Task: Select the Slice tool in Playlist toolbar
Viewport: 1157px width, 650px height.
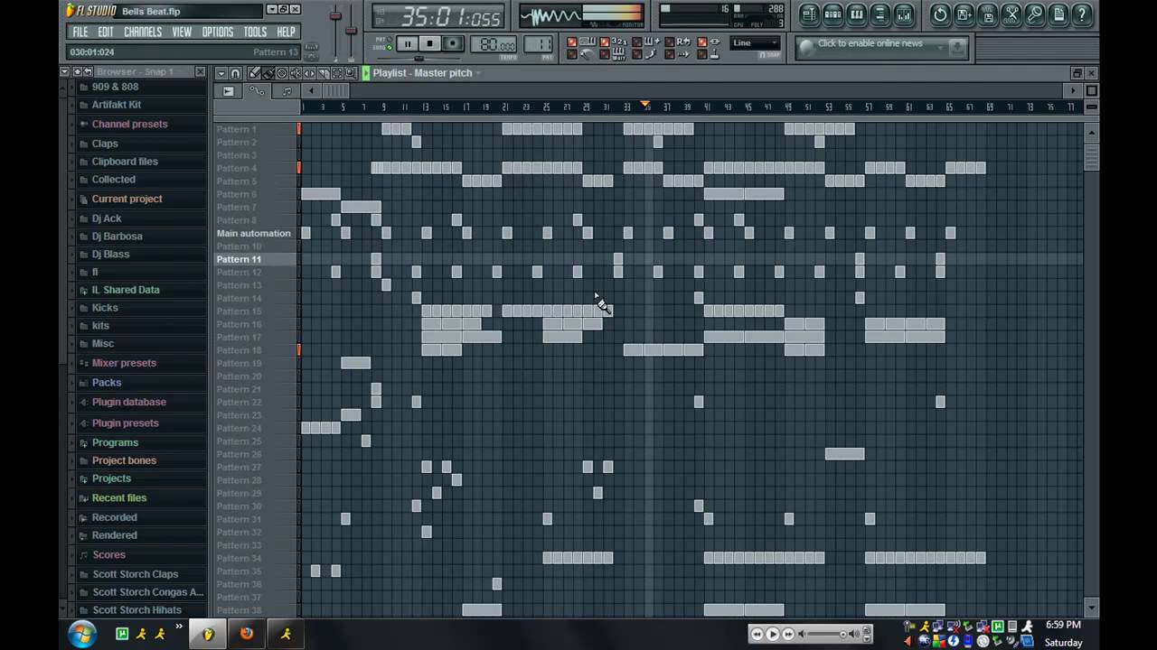Action: [323, 73]
